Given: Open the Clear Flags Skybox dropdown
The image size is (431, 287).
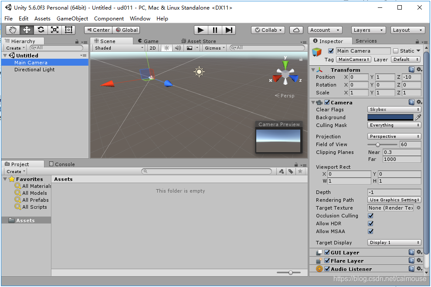Looking at the screenshot, I should point(394,110).
